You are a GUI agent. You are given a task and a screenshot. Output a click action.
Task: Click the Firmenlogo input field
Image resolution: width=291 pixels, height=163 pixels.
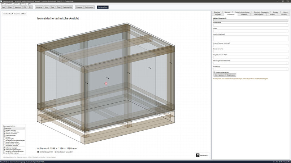[251, 69]
